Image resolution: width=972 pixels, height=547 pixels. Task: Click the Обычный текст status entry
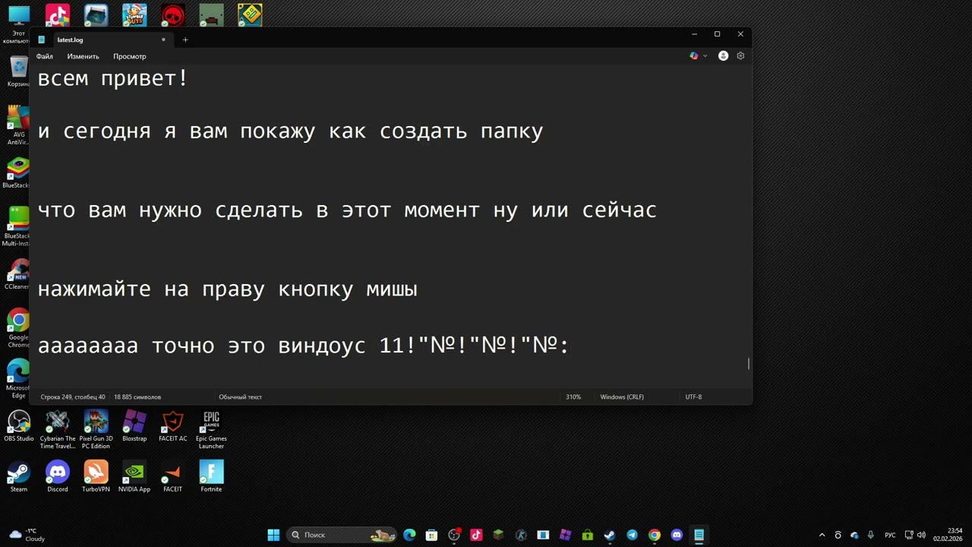(x=240, y=397)
